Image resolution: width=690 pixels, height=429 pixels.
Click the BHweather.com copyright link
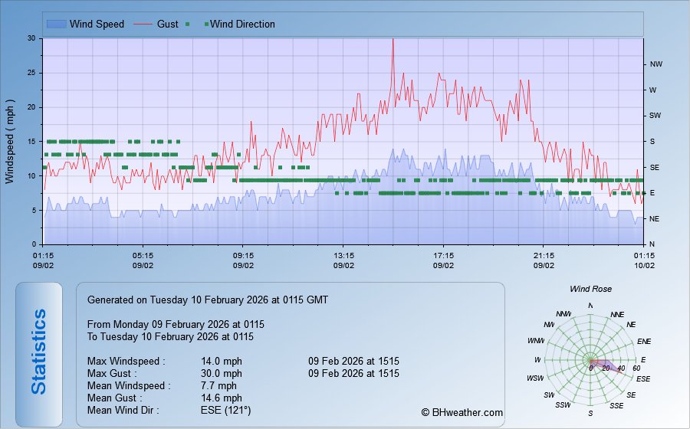pos(462,412)
